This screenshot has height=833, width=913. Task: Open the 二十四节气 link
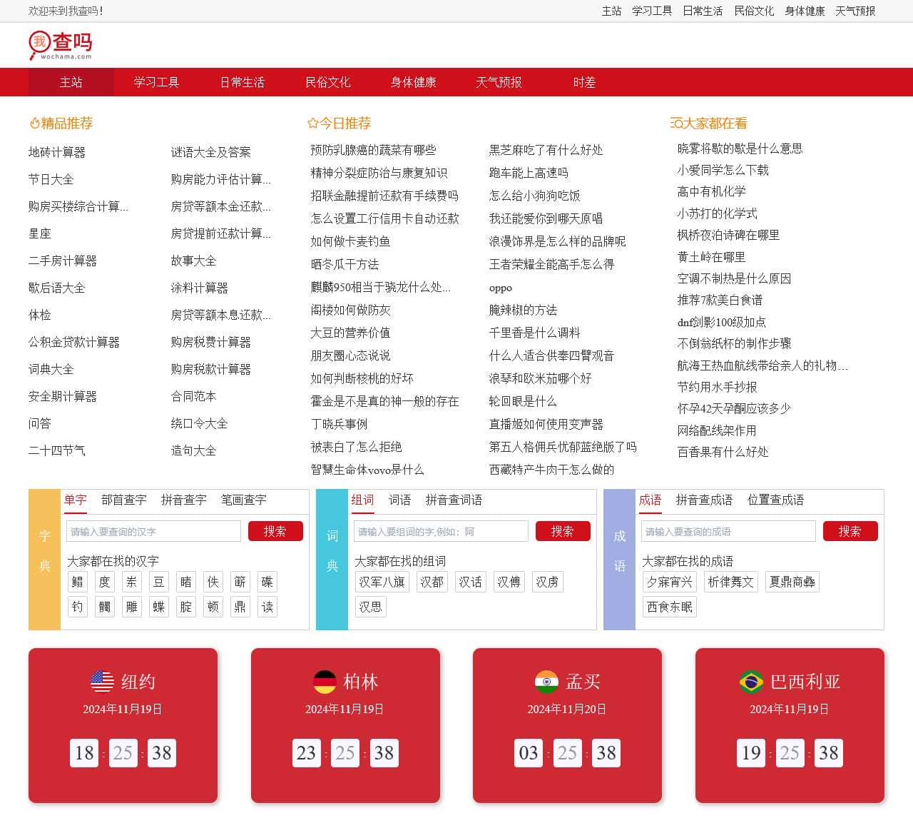coord(57,450)
